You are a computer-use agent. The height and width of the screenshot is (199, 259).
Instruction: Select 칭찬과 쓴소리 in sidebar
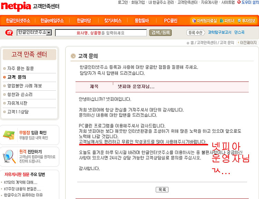pos(20,94)
